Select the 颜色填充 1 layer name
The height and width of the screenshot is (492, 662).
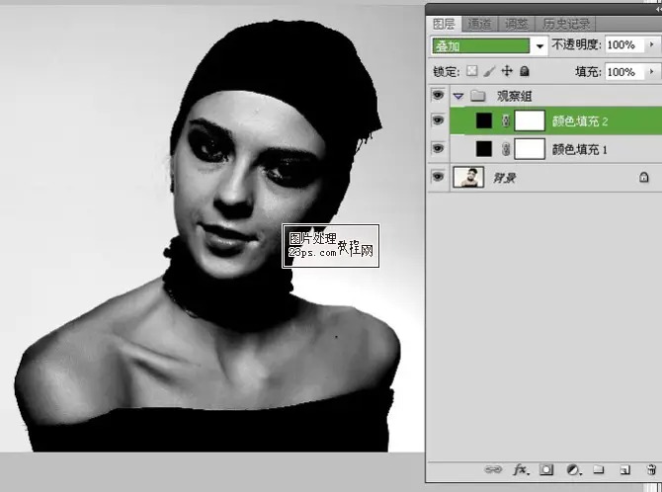click(578, 149)
